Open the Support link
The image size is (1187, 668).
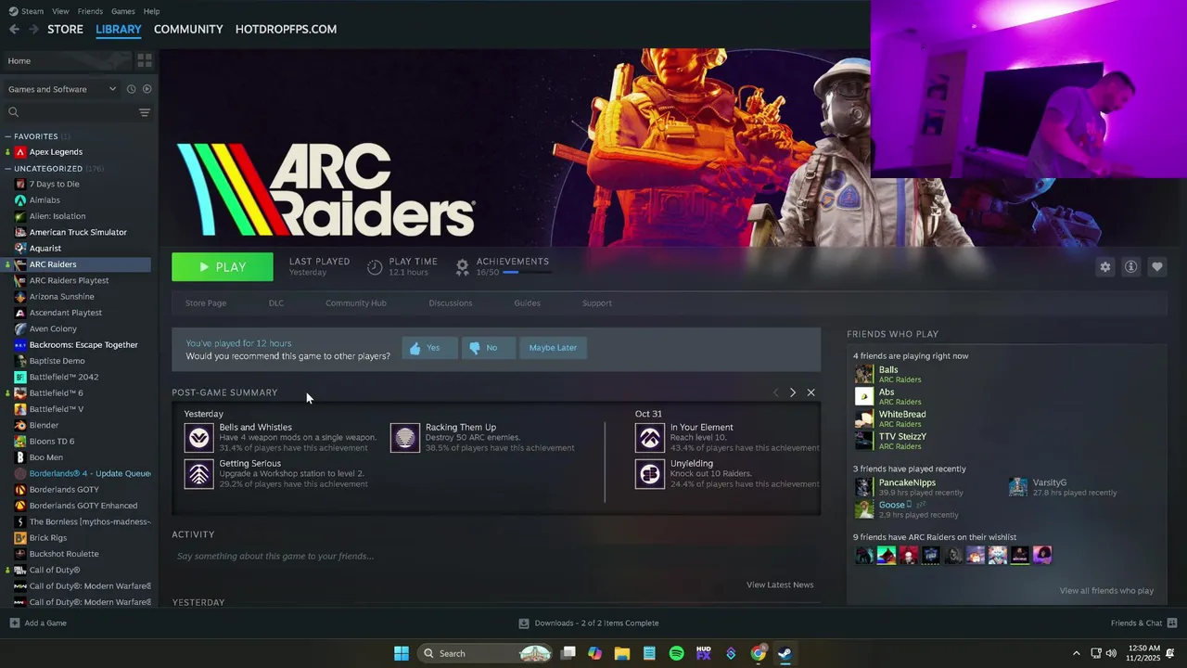click(x=597, y=303)
